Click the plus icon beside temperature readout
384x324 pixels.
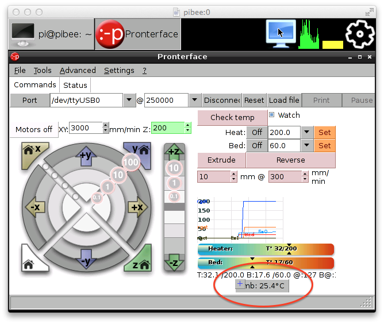point(240,284)
